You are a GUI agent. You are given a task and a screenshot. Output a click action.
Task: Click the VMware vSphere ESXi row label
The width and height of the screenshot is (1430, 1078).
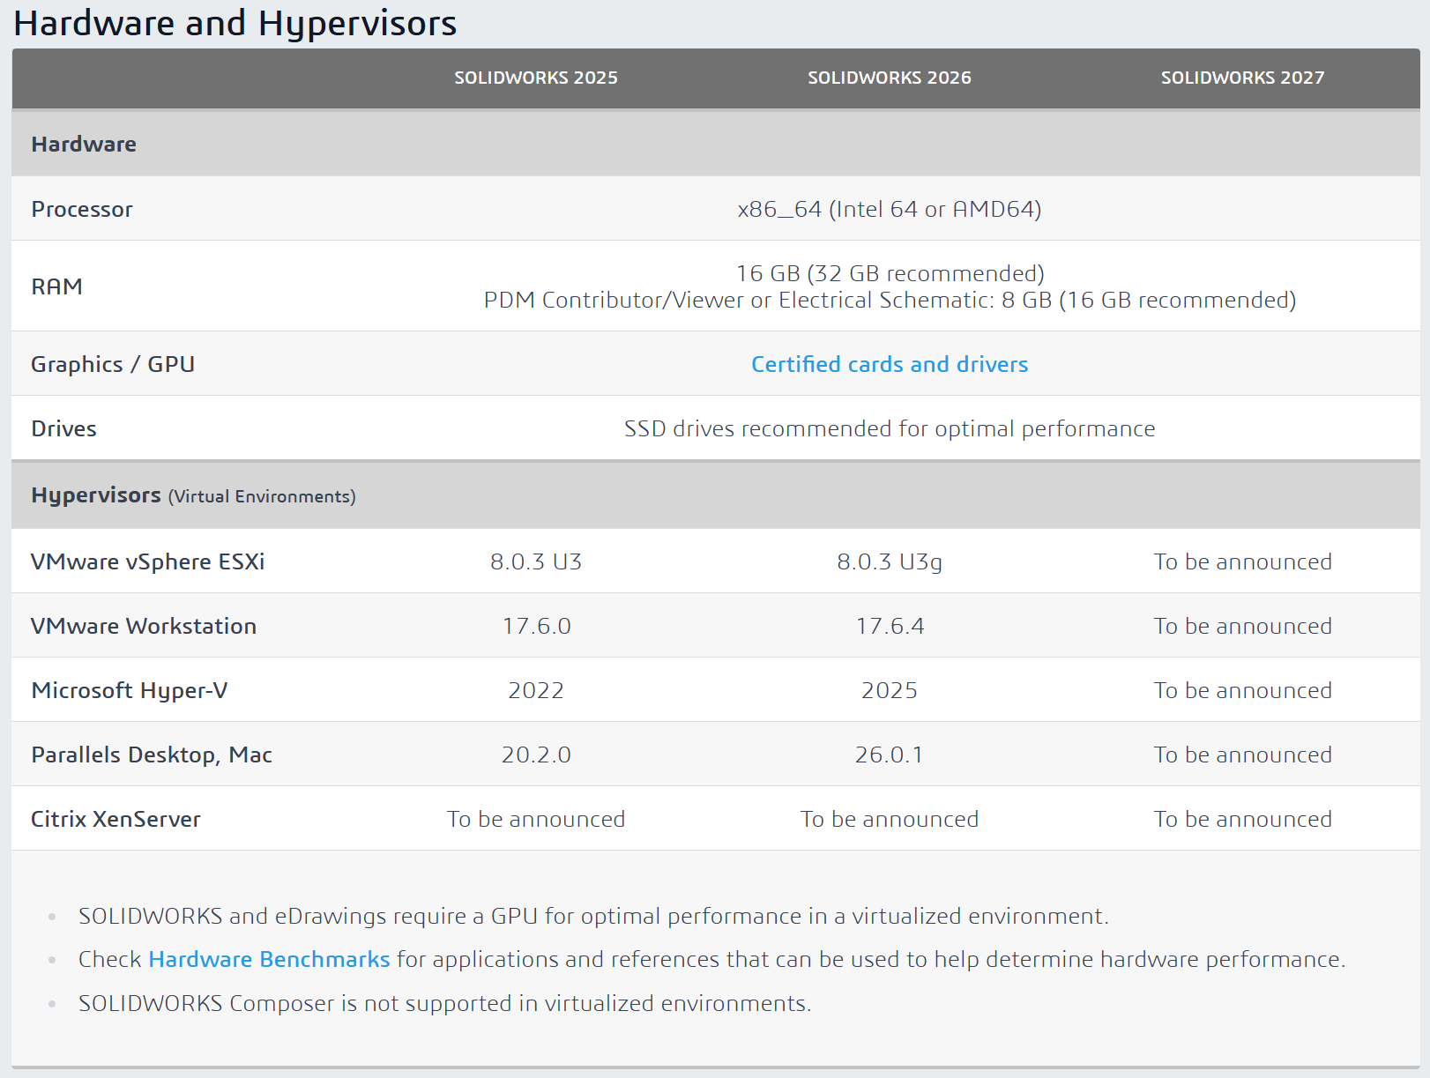pyautogui.click(x=148, y=561)
